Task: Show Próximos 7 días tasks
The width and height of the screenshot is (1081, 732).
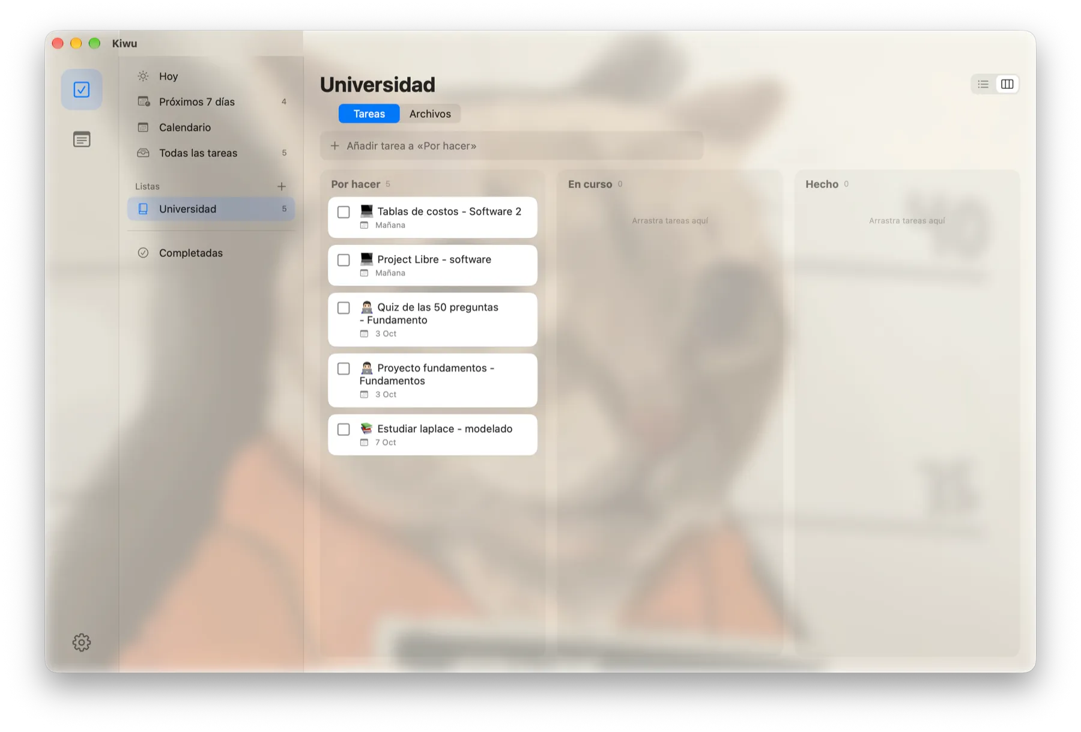Action: pyautogui.click(x=211, y=101)
